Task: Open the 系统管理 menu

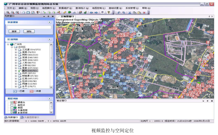Action: (x=132, y=8)
